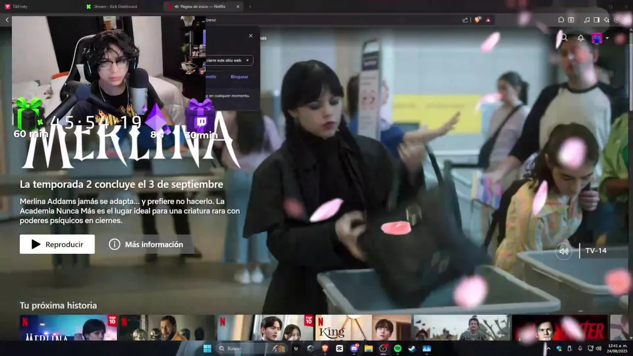633x356 pixels.
Task: Open File Explorer from the taskbar
Action: click(x=368, y=349)
